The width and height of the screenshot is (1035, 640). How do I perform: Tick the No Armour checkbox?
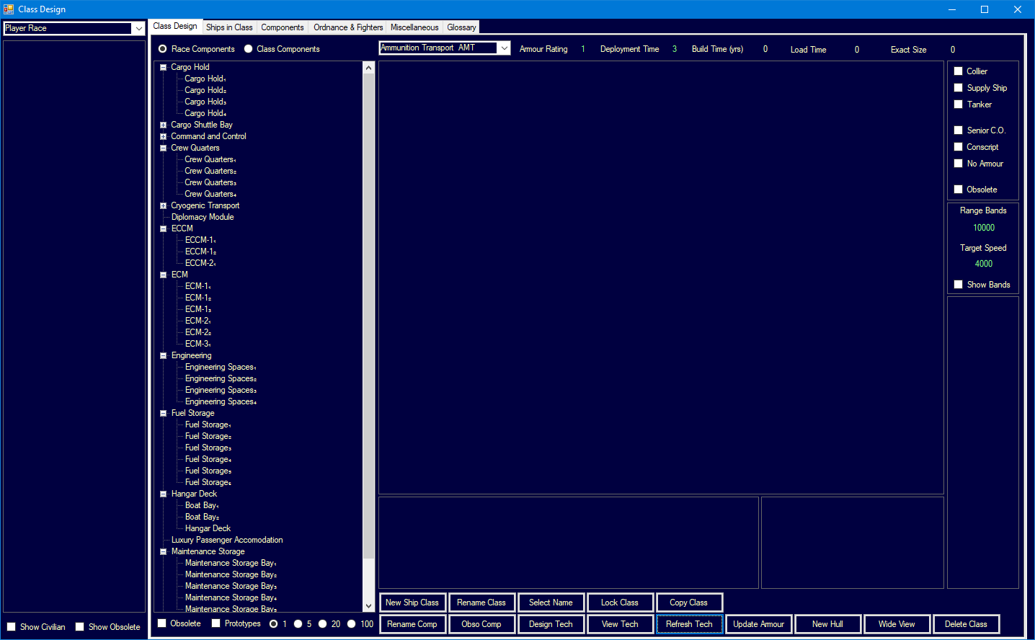click(x=959, y=164)
